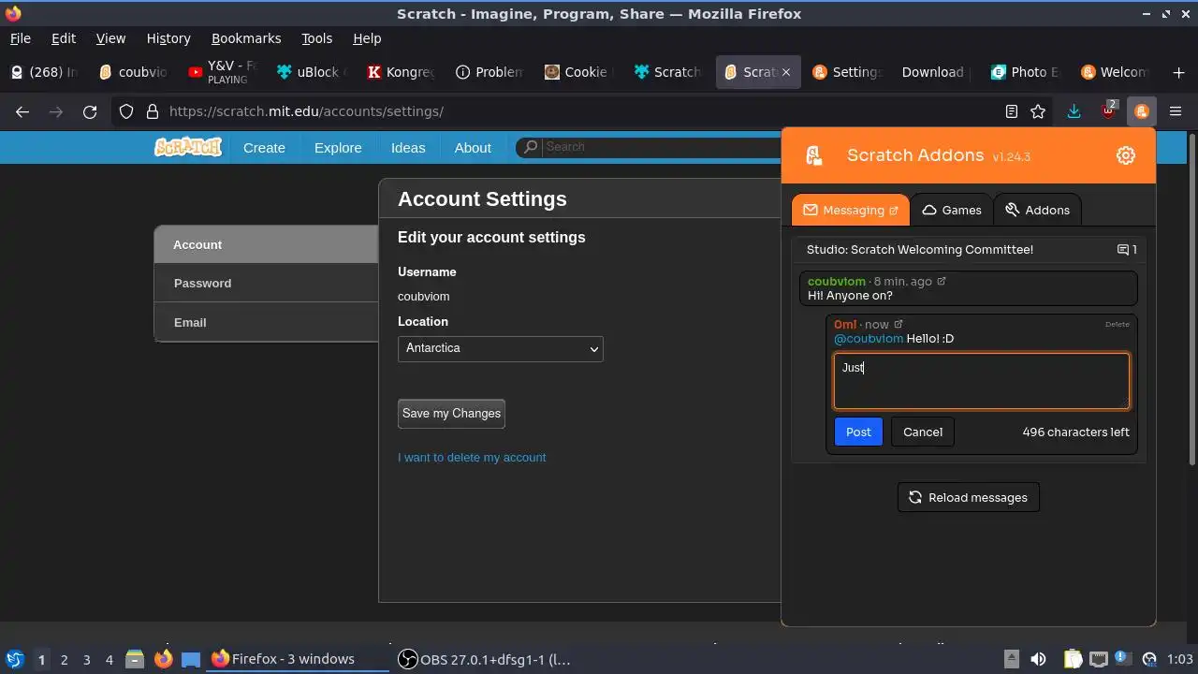1198x674 pixels.
Task: Click the tracking protection shield icon
Action: (126, 111)
